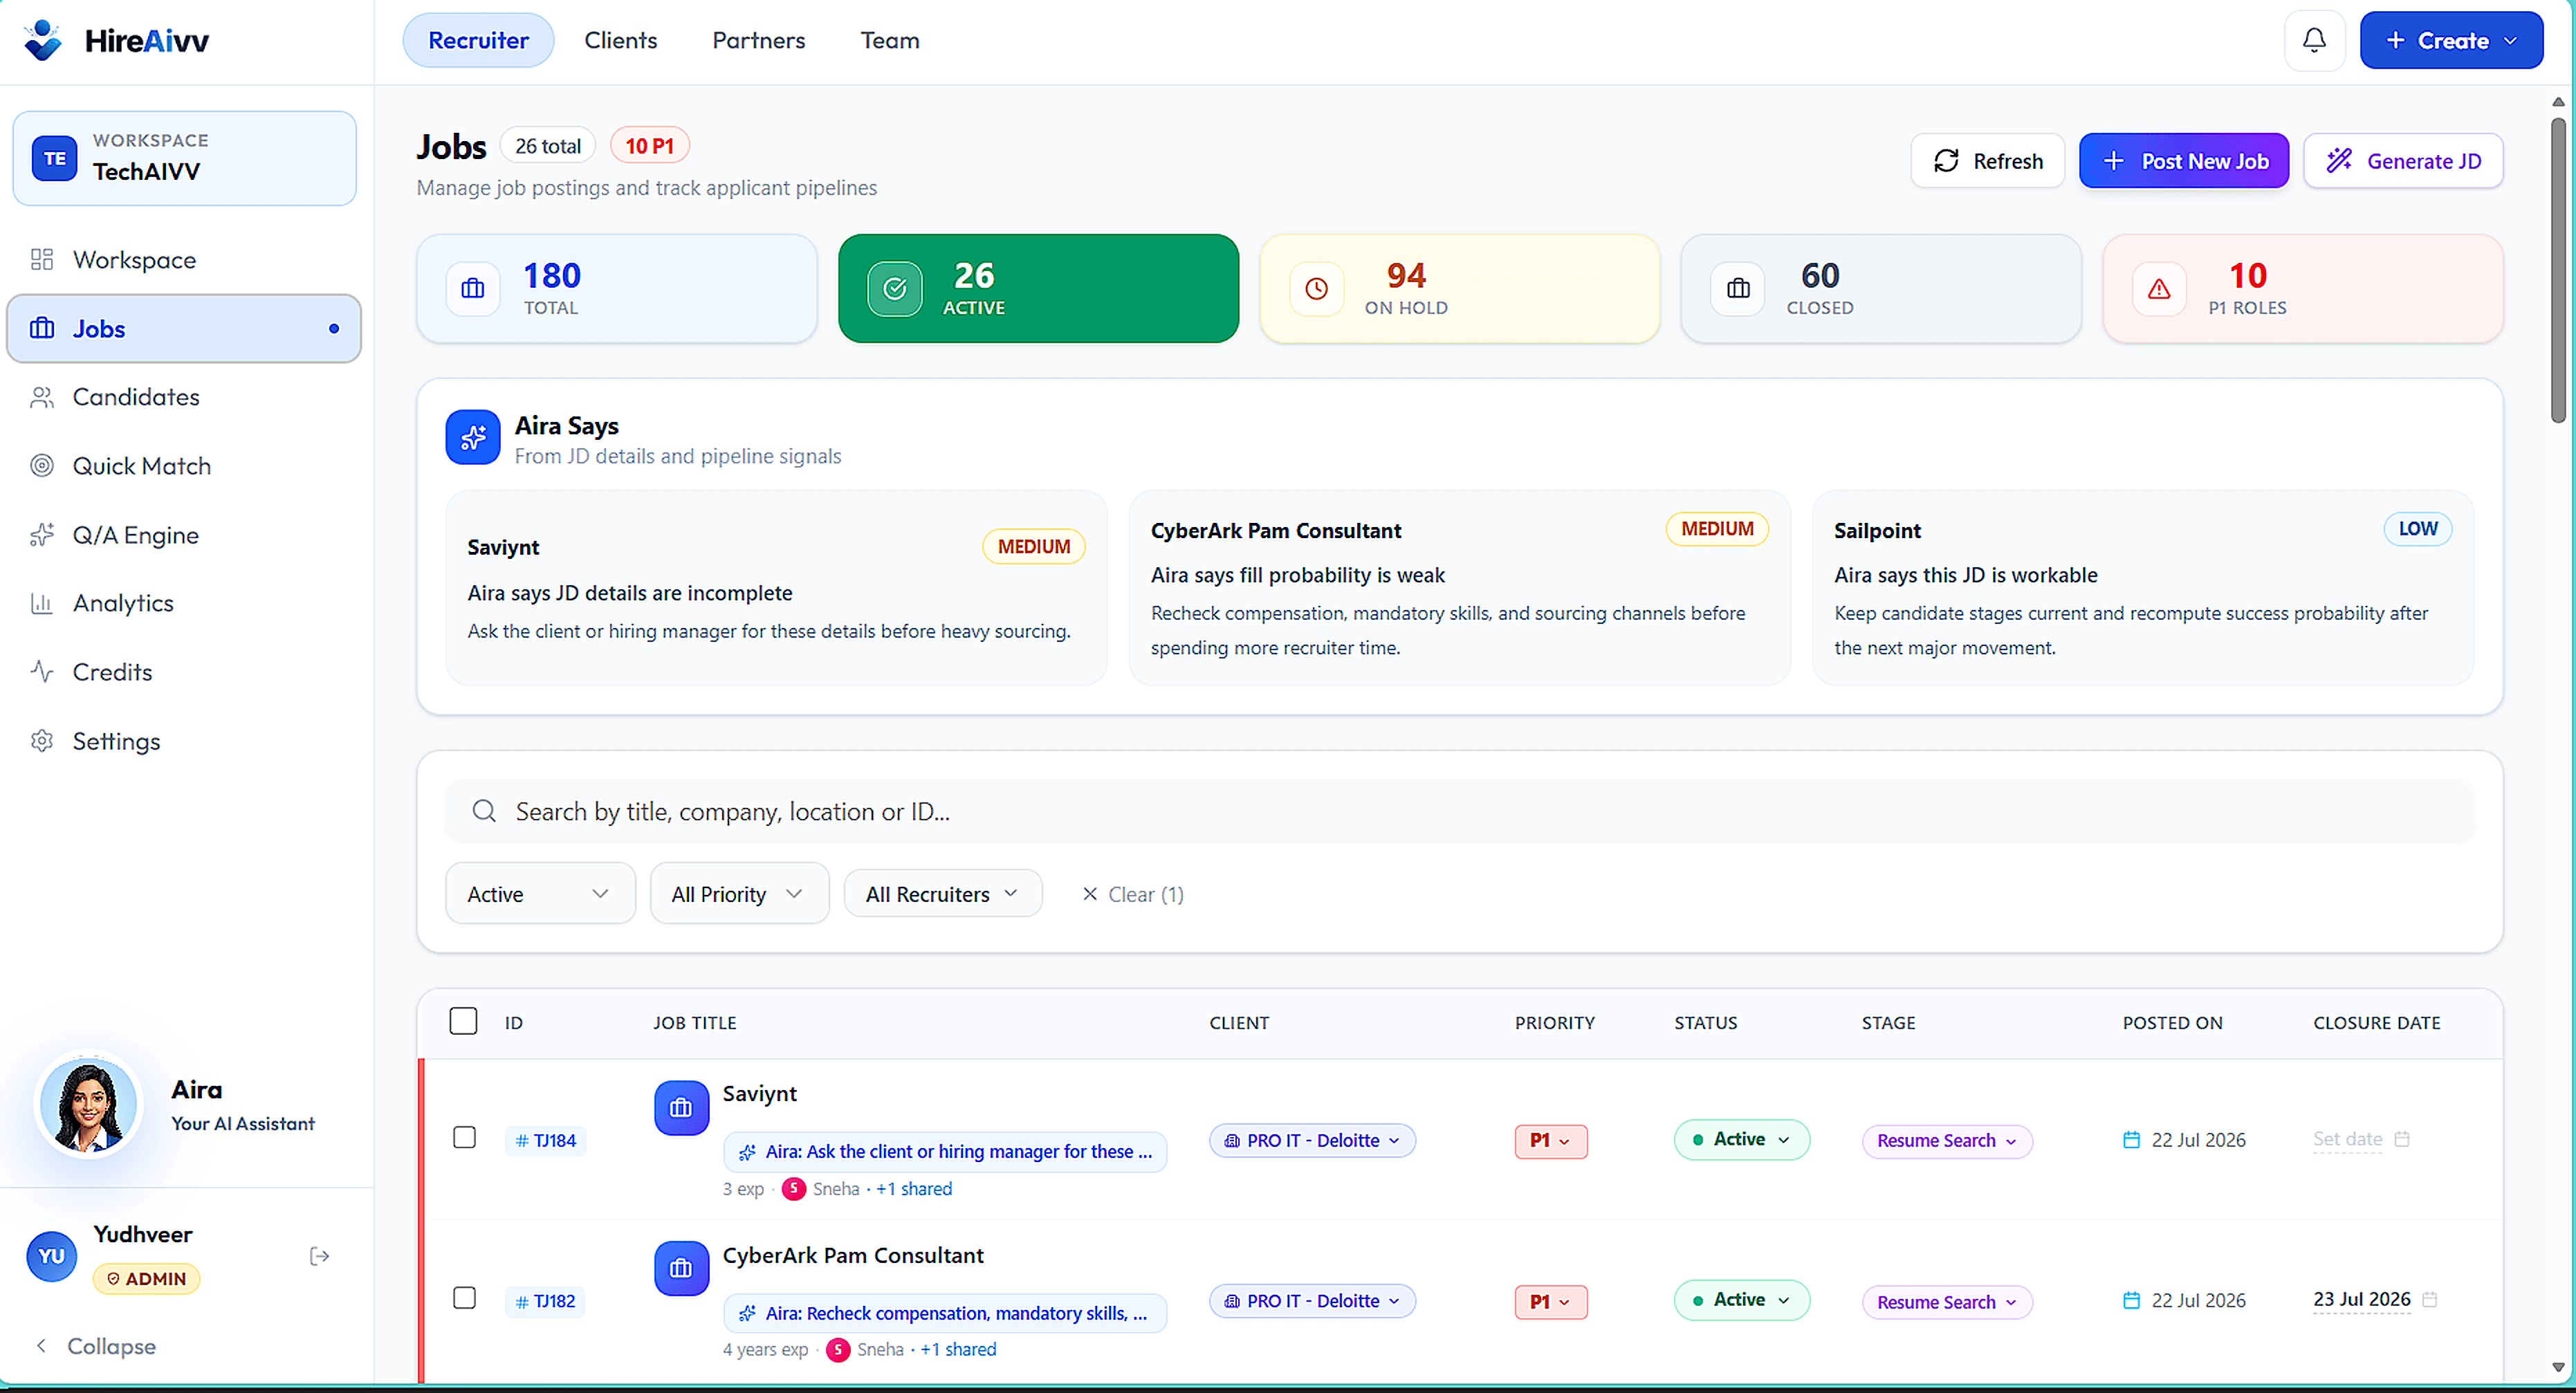Open the notifications bell
Image resolution: width=2576 pixels, height=1393 pixels.
[2314, 40]
